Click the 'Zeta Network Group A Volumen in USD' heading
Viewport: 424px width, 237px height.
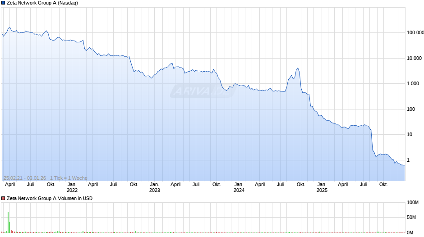pos(50,198)
